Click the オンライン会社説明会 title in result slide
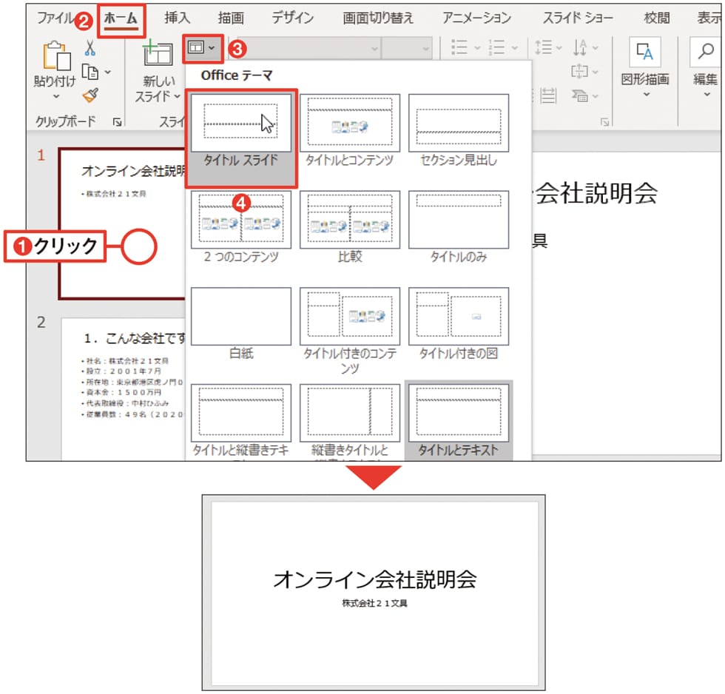This screenshot has width=725, height=694. [374, 579]
